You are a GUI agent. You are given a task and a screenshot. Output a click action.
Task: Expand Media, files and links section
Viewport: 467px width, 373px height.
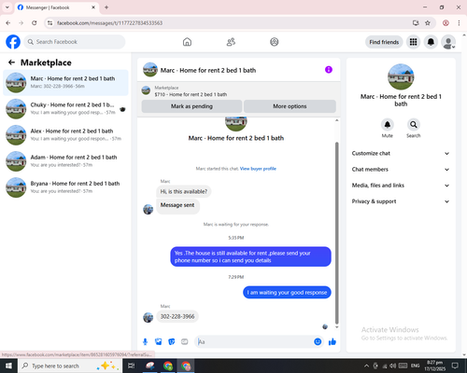(401, 186)
